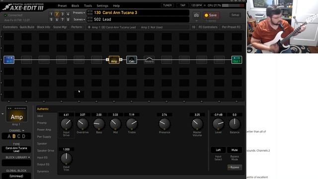The height and width of the screenshot is (179, 318).
Task: Select the In 1 input block
Action: coord(9,60)
